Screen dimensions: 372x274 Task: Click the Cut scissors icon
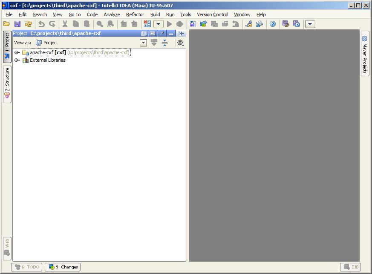65,24
